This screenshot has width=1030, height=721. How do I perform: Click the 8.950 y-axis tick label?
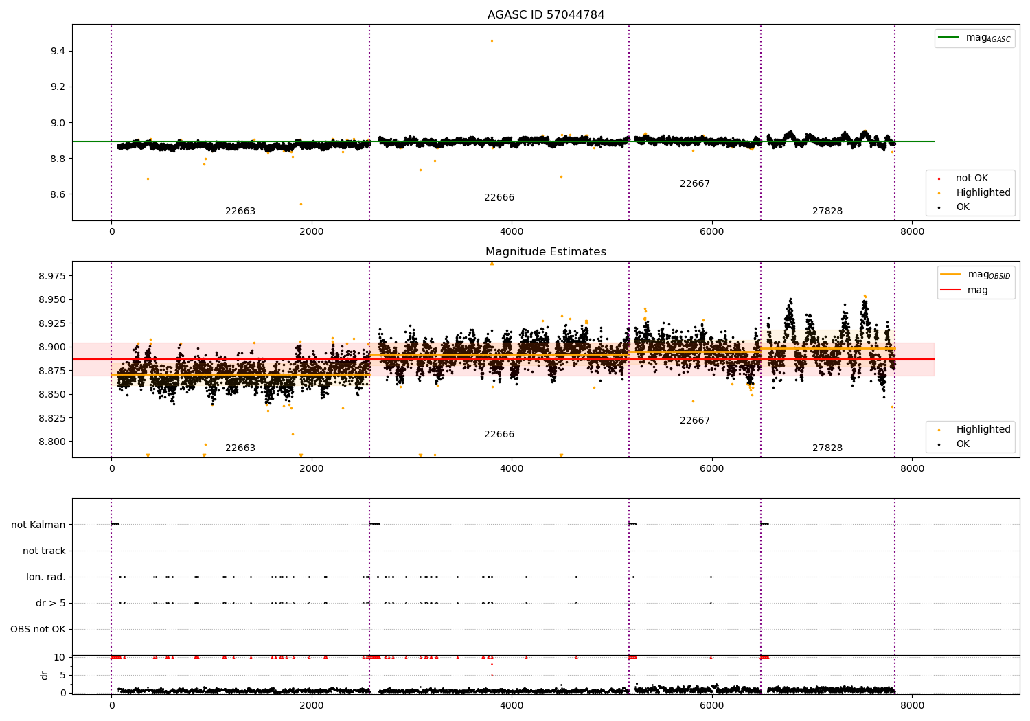pos(52,299)
